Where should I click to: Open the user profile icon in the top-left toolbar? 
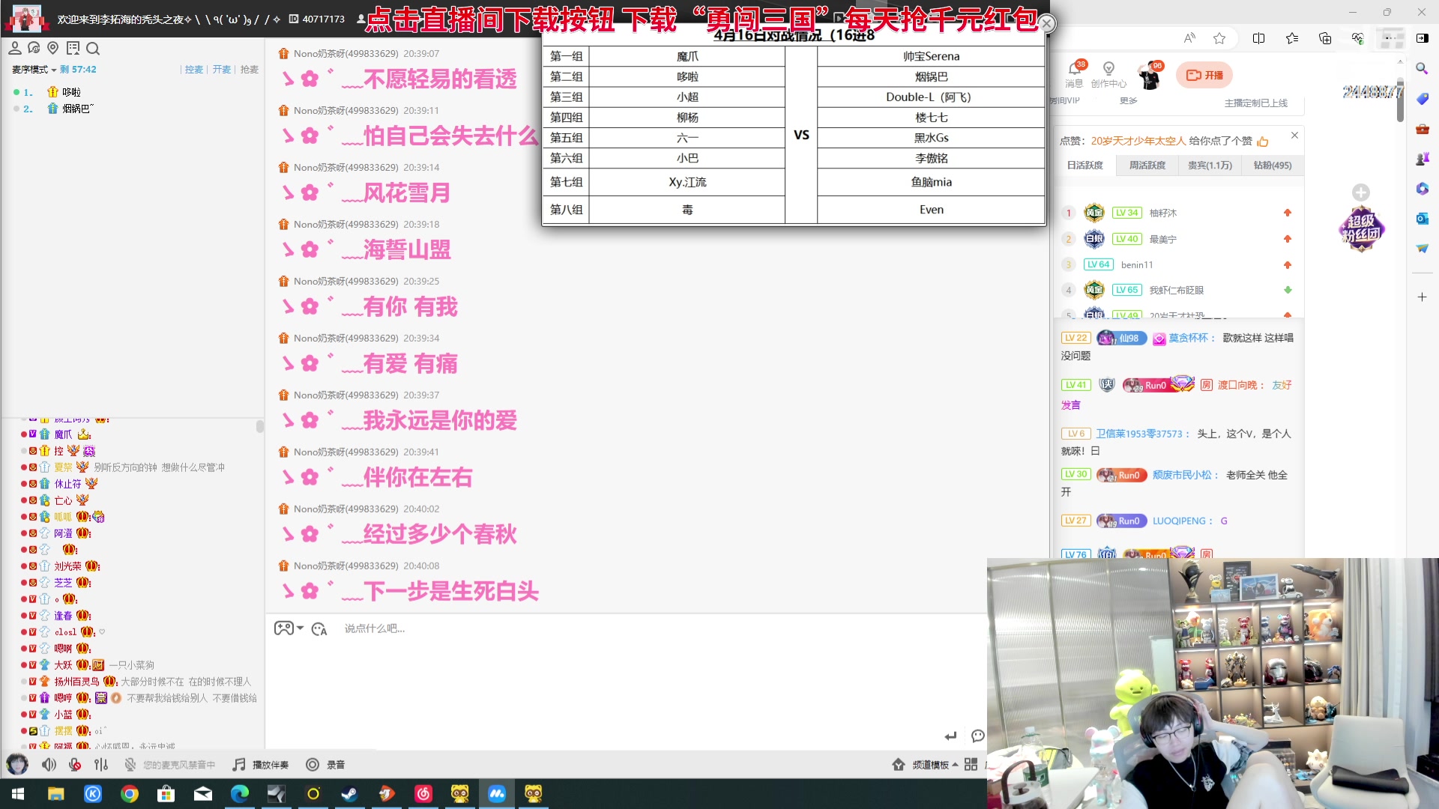tap(14, 49)
